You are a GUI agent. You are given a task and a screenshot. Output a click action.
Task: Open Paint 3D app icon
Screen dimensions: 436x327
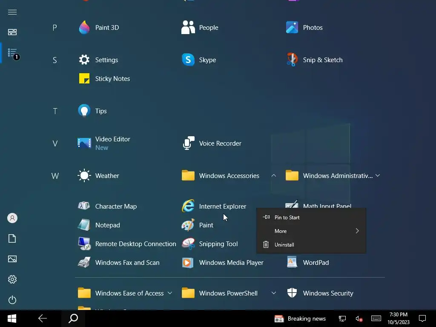pos(84,28)
